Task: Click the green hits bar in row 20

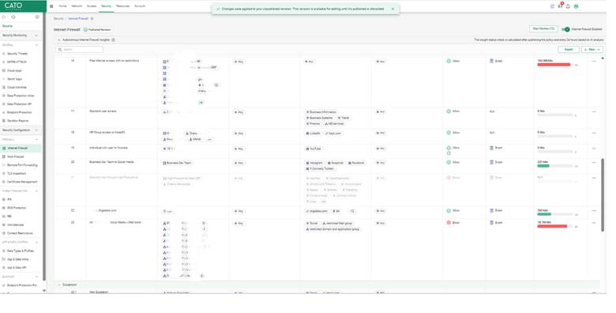Action: [x=543, y=166]
